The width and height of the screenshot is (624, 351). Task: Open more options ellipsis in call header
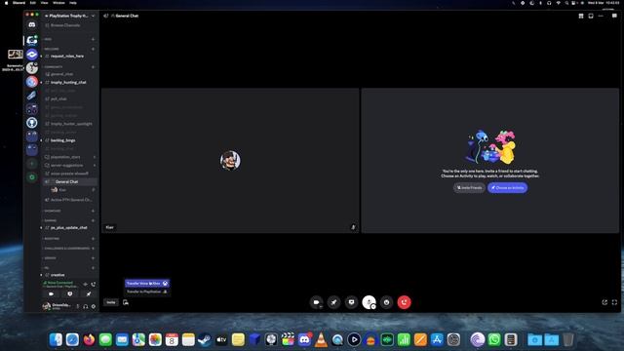(601, 16)
